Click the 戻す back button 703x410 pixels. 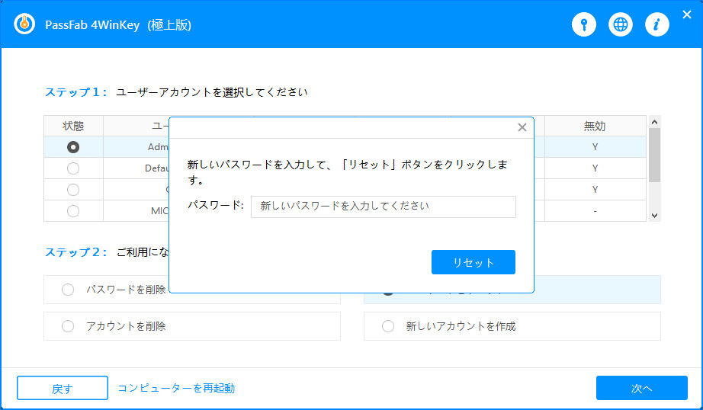[x=63, y=388]
